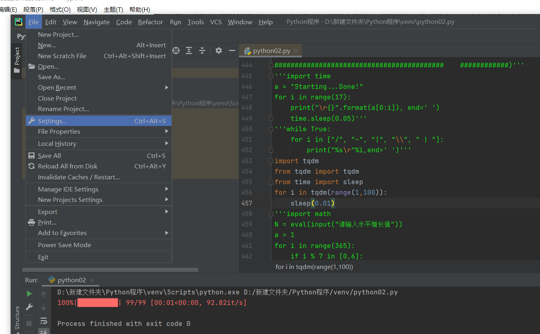Click the Stop square in Run panel
Image resolution: width=540 pixels, height=334 pixels.
(29, 323)
